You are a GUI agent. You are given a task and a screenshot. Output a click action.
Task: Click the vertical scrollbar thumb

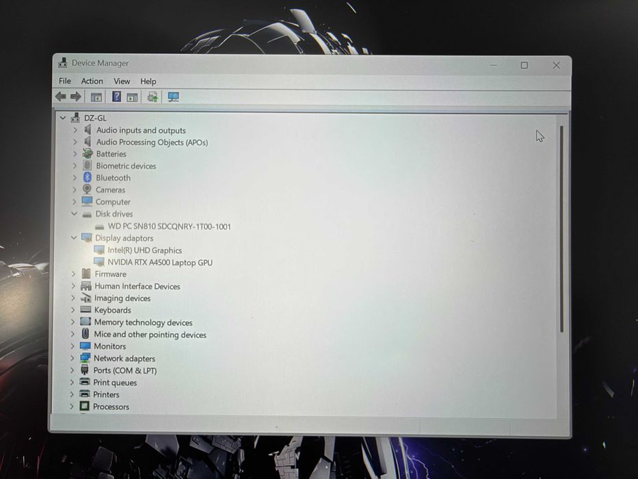[561, 229]
